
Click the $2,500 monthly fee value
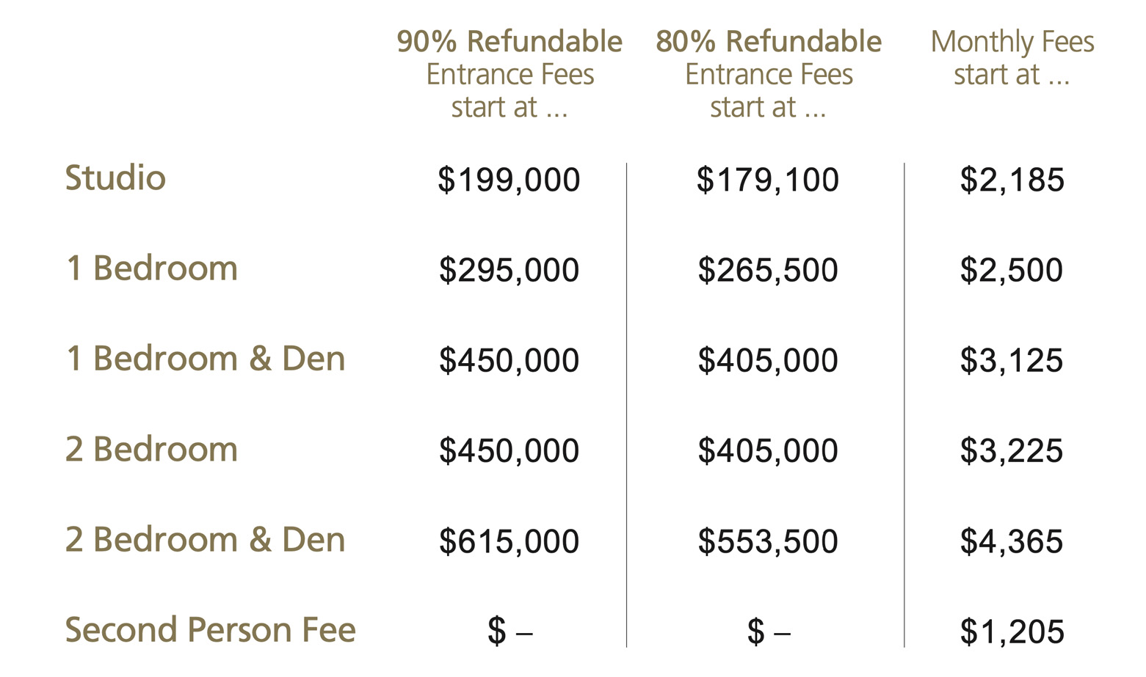click(1012, 271)
